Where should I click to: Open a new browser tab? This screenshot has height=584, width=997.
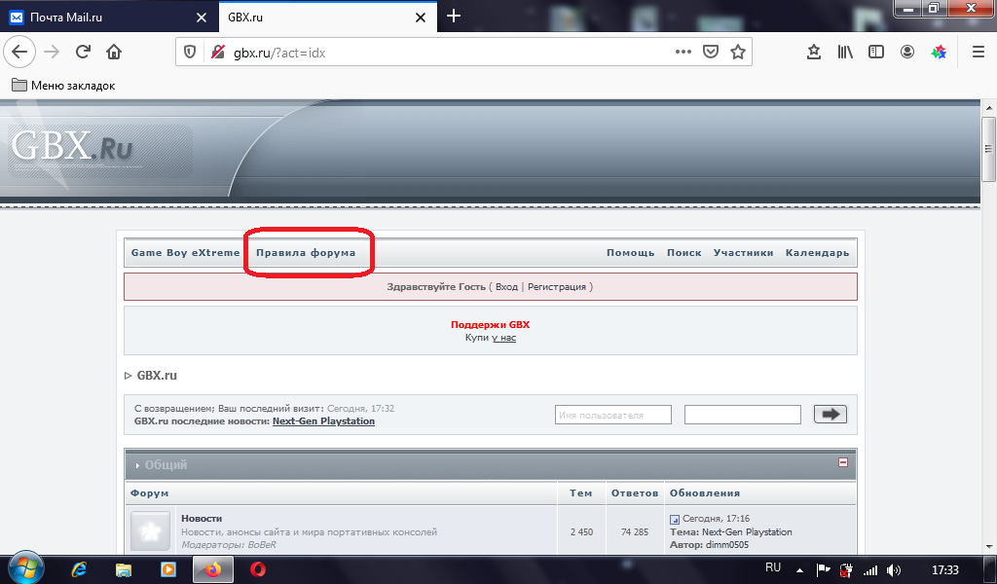[454, 17]
